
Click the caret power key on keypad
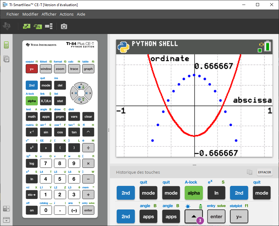88,132
